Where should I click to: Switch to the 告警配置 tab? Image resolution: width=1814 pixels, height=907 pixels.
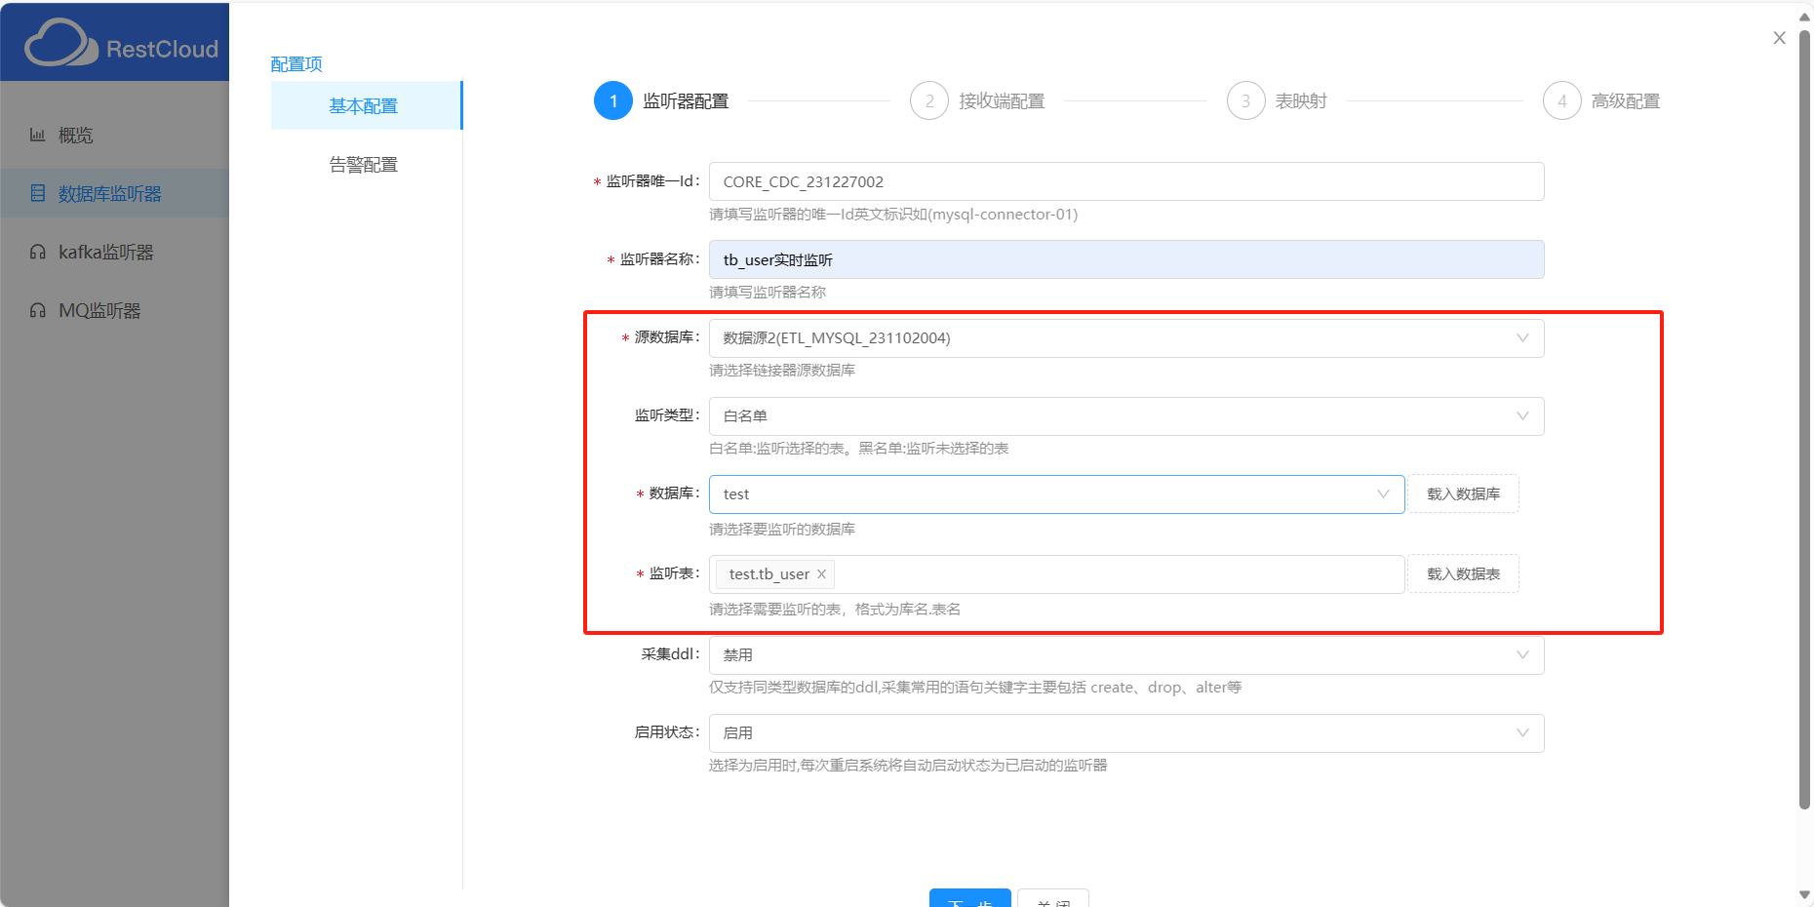click(366, 164)
